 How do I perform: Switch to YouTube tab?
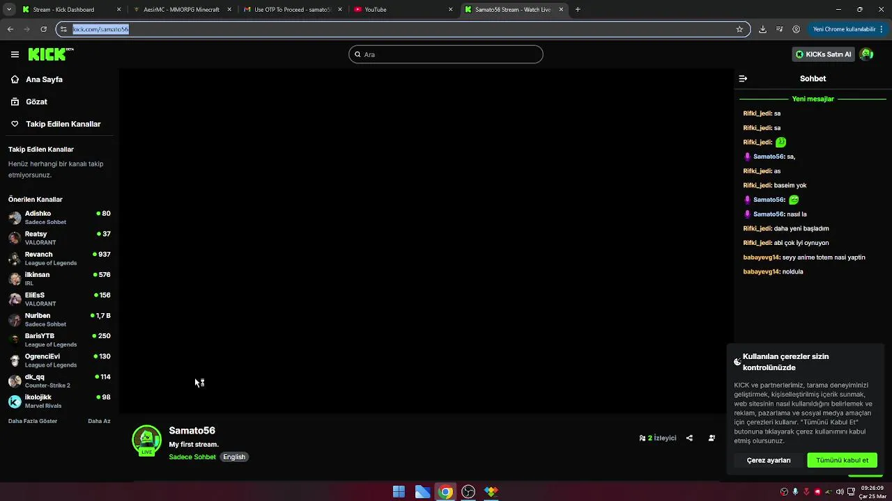(403, 10)
